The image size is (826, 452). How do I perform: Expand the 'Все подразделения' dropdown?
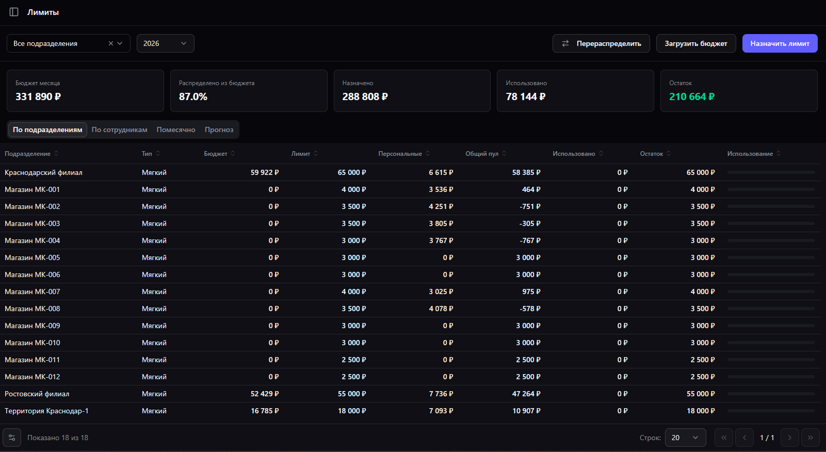pos(120,43)
